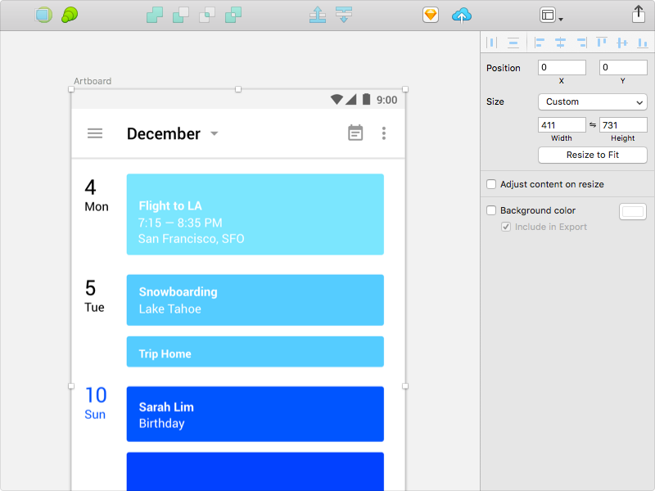Open the Size Custom dropdown

pos(592,101)
